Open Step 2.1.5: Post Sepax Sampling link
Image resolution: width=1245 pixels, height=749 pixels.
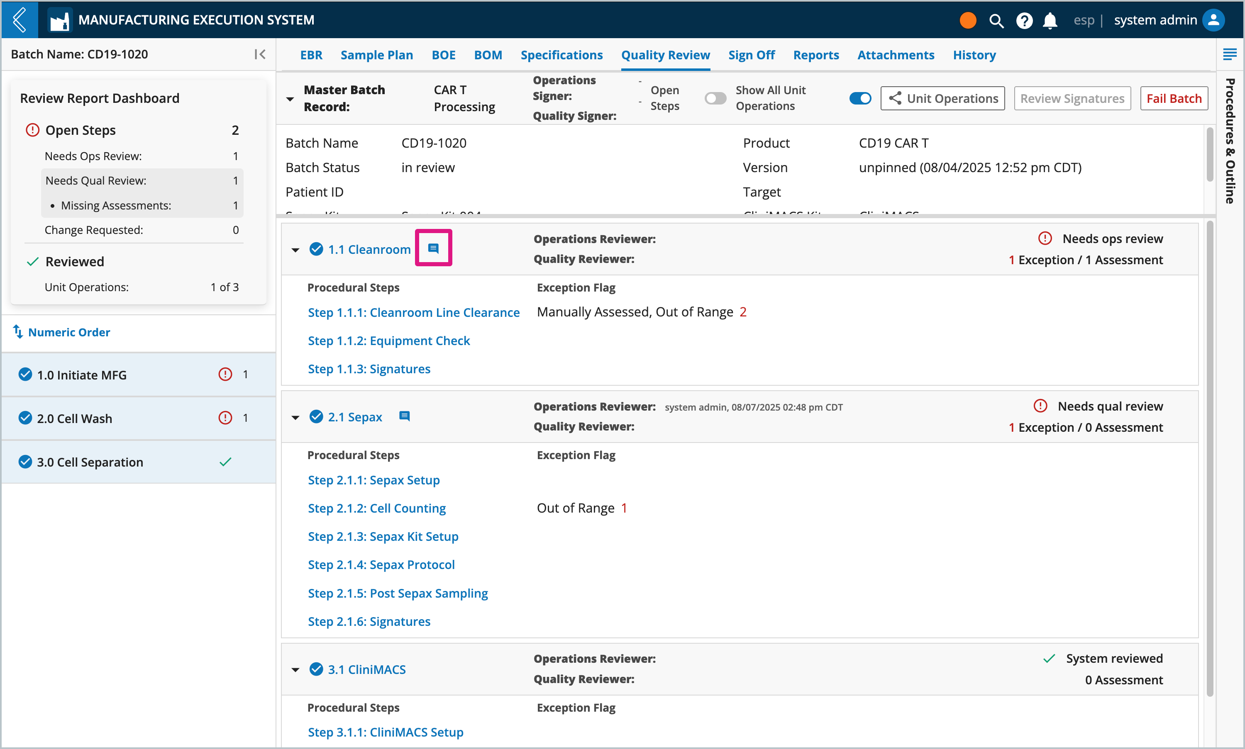[398, 593]
